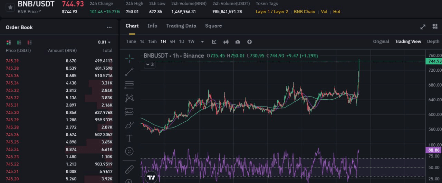
Task: Set chart interval to 1D
Action: click(182, 42)
